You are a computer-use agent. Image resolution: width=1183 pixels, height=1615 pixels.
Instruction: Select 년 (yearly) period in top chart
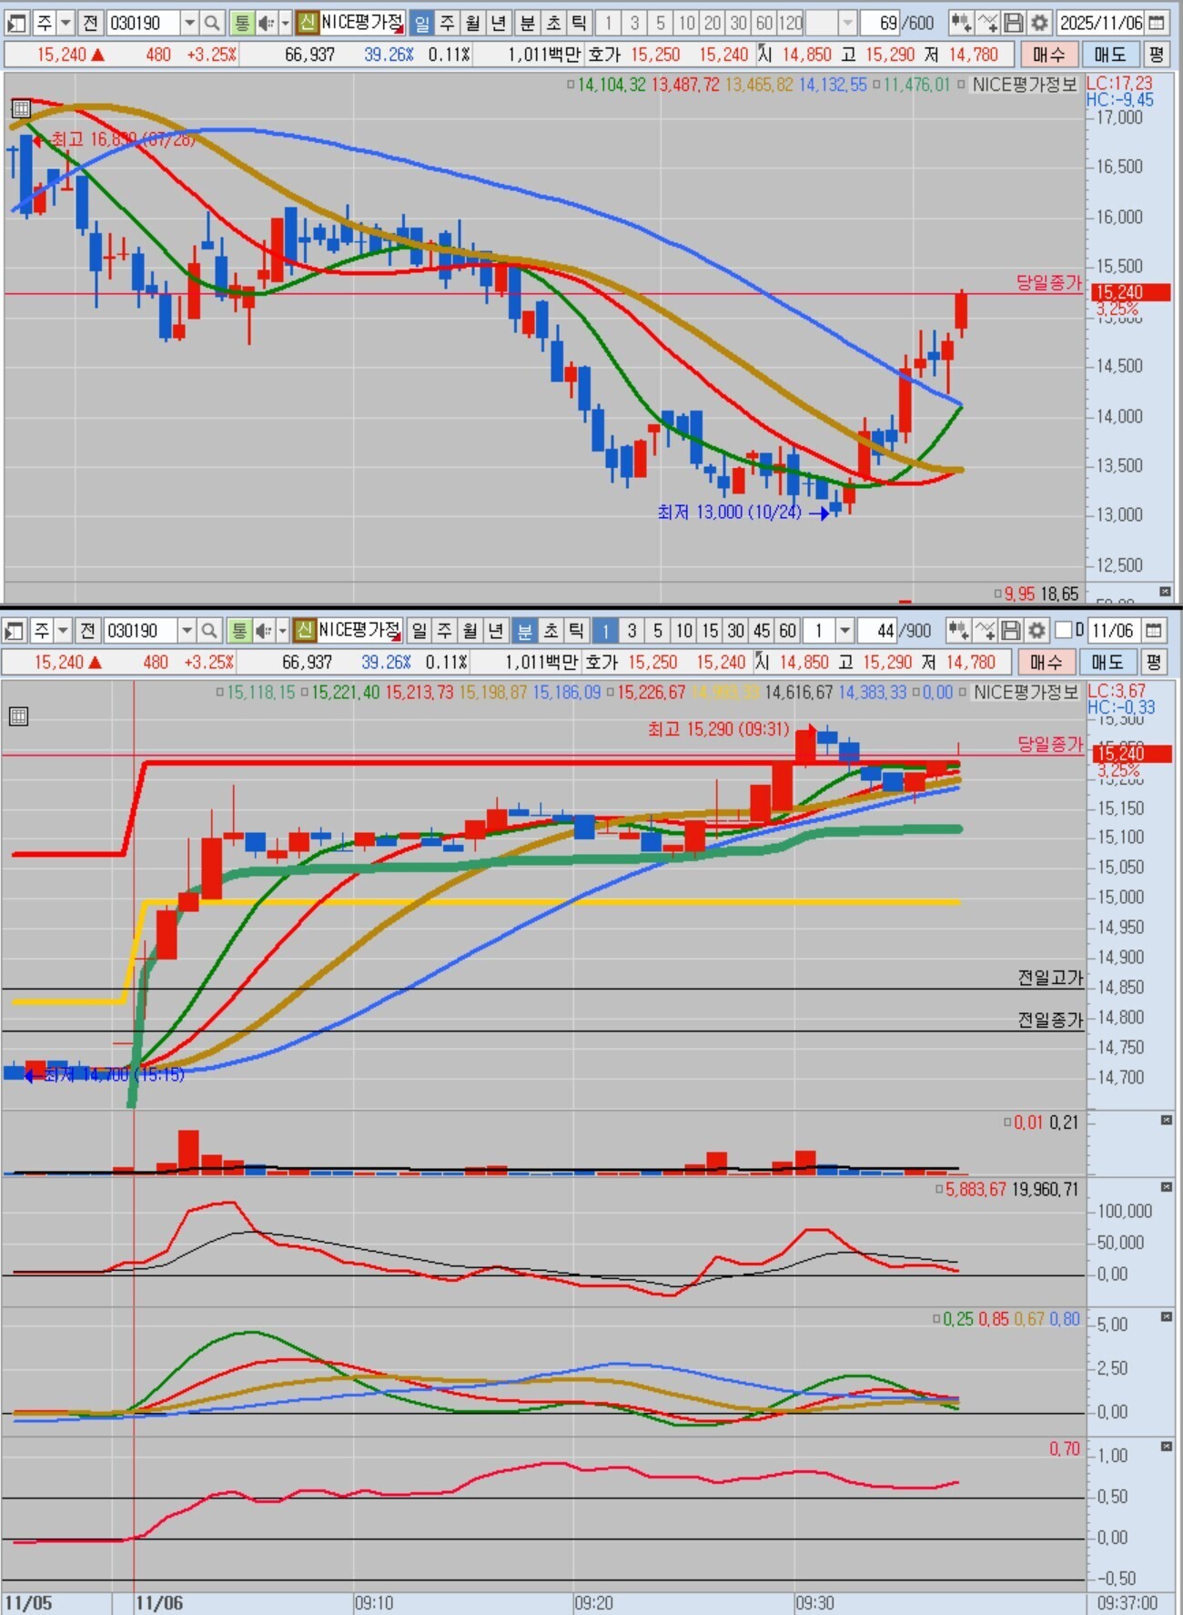[x=499, y=23]
